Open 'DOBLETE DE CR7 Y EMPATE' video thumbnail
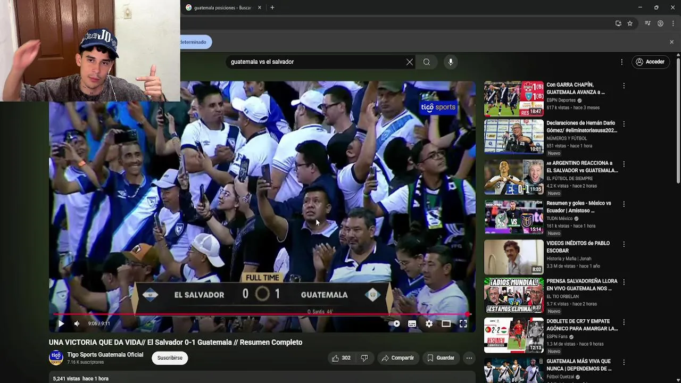Viewport: 681px width, 383px height. (514, 335)
